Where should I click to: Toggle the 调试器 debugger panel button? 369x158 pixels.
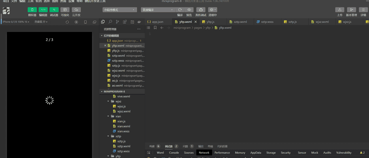54,10
